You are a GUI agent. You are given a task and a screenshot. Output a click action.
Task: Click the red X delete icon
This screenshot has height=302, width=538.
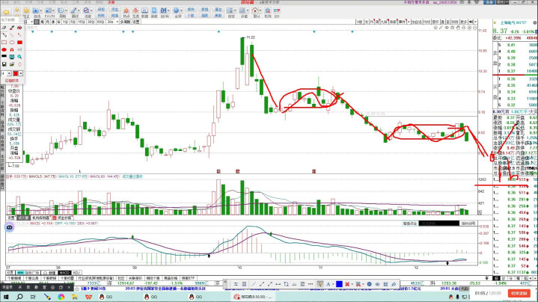click(347, 284)
